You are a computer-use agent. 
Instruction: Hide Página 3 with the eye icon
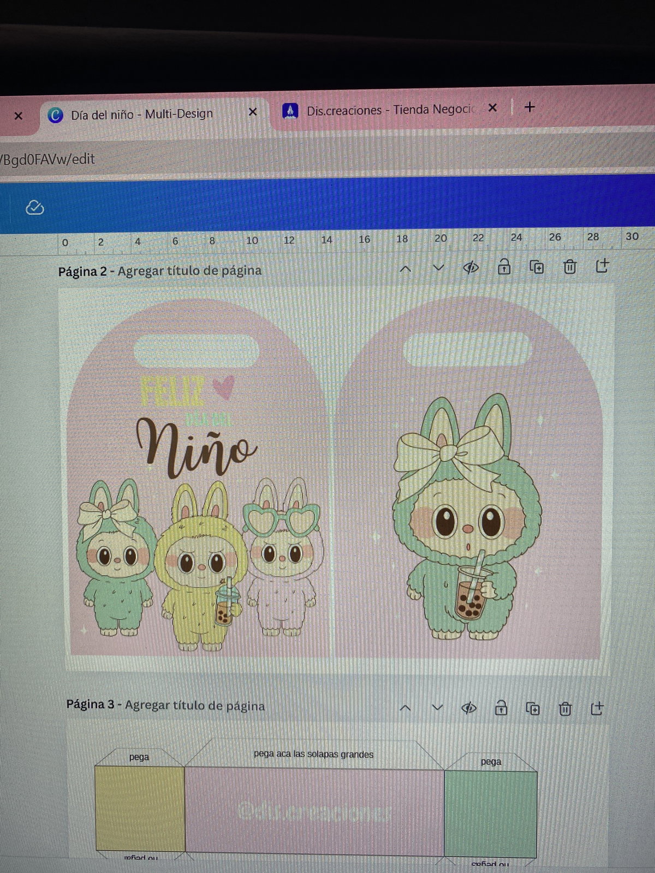tap(468, 708)
